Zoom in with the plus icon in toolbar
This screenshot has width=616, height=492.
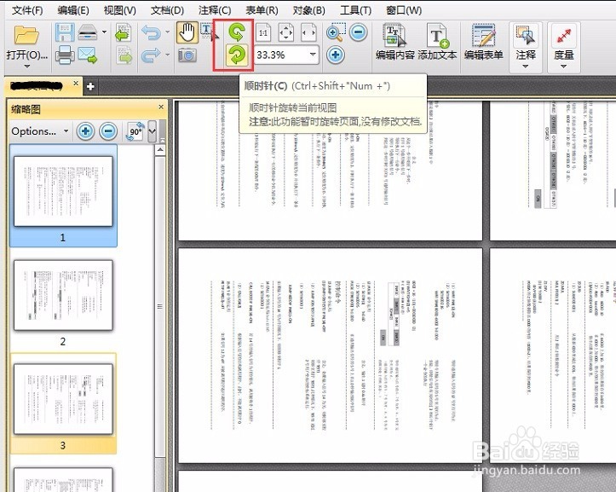click(x=336, y=55)
